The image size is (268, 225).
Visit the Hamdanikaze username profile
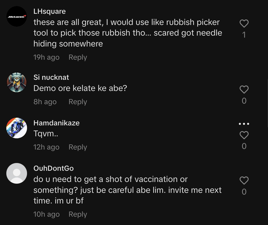pyautogui.click(x=56, y=123)
